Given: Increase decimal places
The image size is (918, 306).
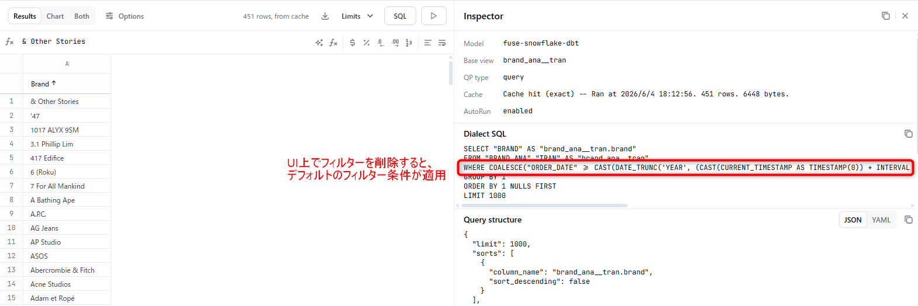Looking at the screenshot, I should point(395,43).
